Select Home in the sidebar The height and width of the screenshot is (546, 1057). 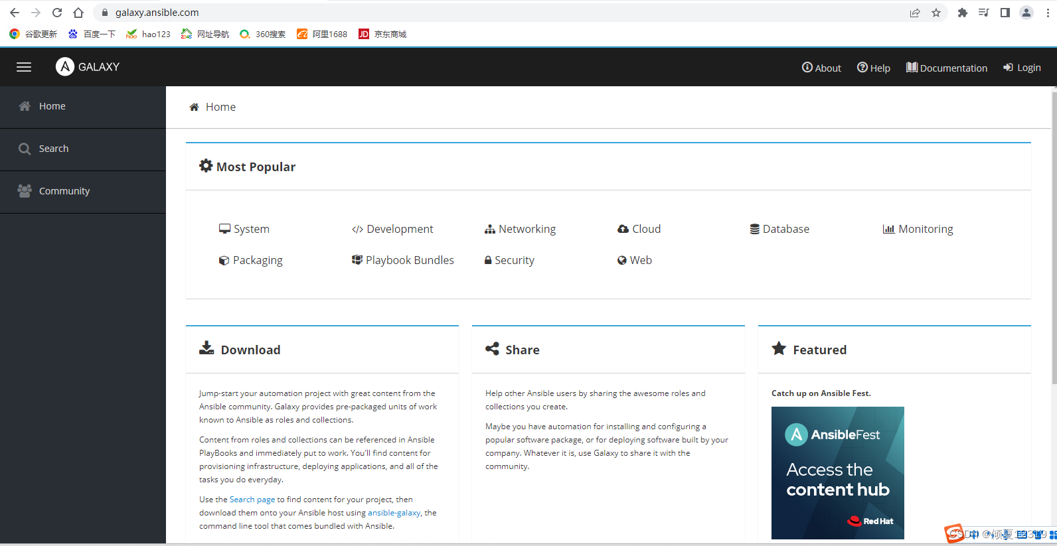click(83, 107)
